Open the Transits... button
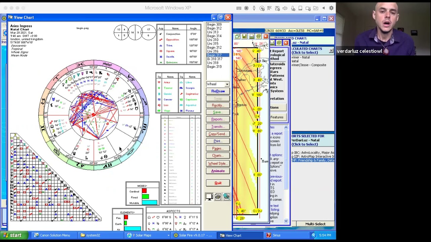The image size is (431, 242). 218,127
